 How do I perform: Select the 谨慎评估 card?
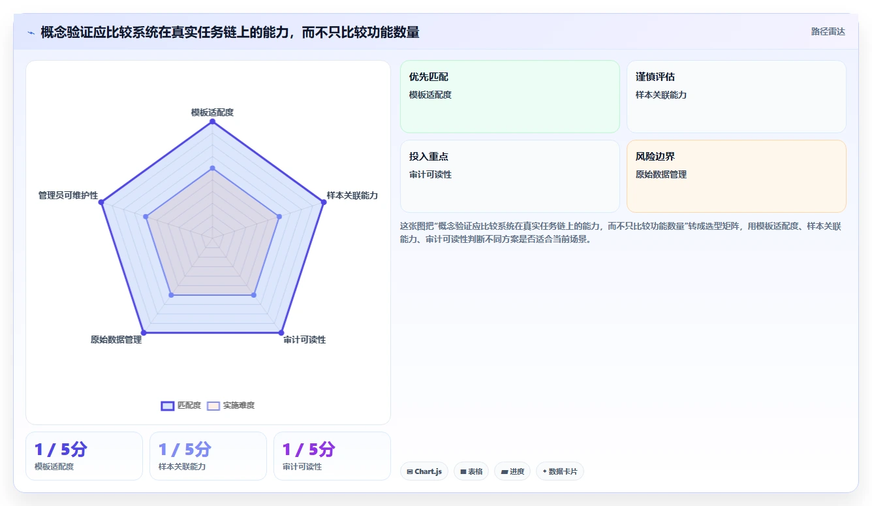point(736,97)
